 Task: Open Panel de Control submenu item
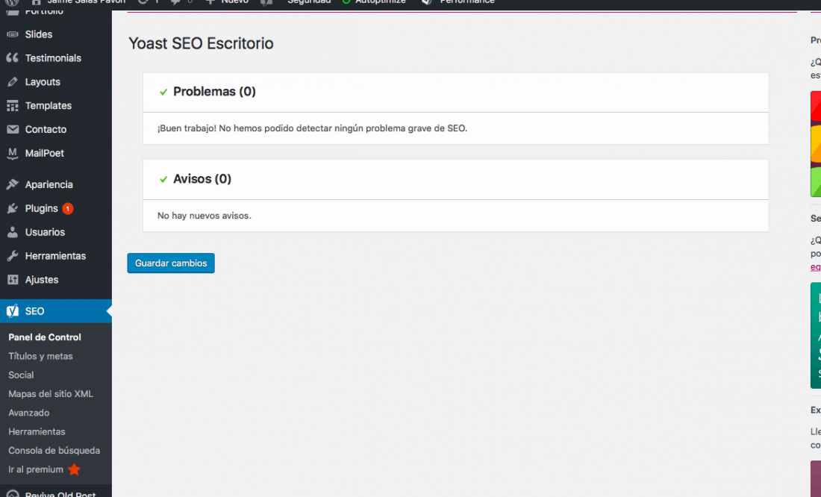coord(45,337)
